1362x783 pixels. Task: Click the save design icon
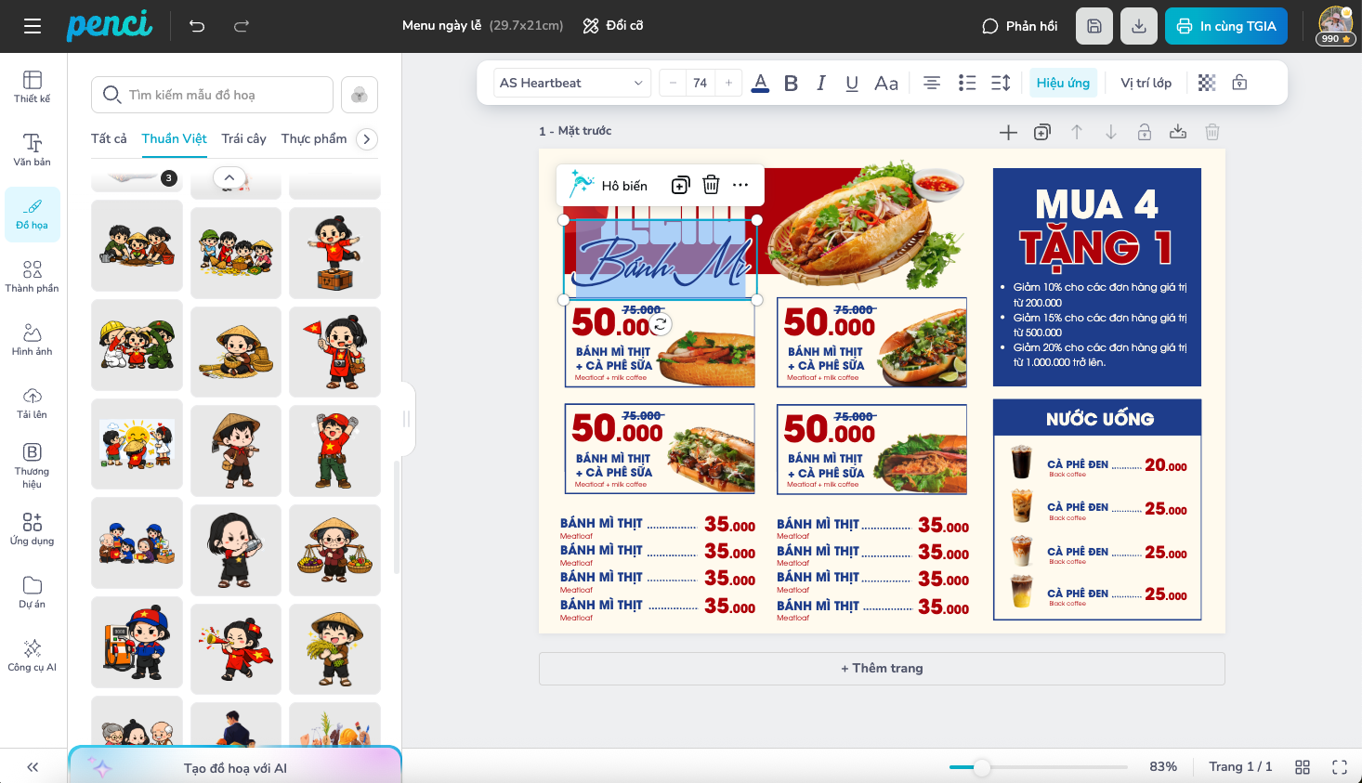click(1094, 26)
